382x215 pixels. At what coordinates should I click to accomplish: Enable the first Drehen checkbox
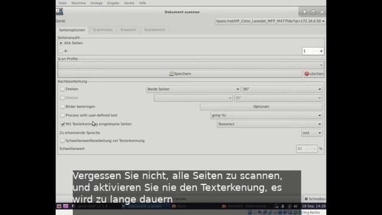(63, 89)
